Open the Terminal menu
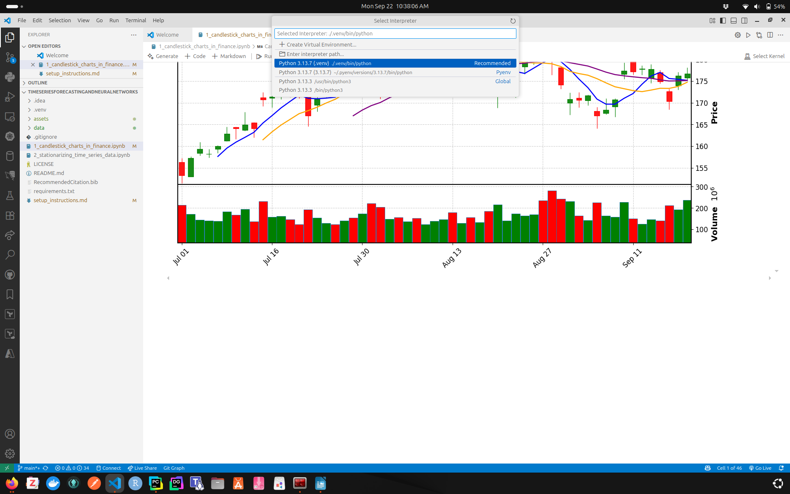 click(135, 20)
